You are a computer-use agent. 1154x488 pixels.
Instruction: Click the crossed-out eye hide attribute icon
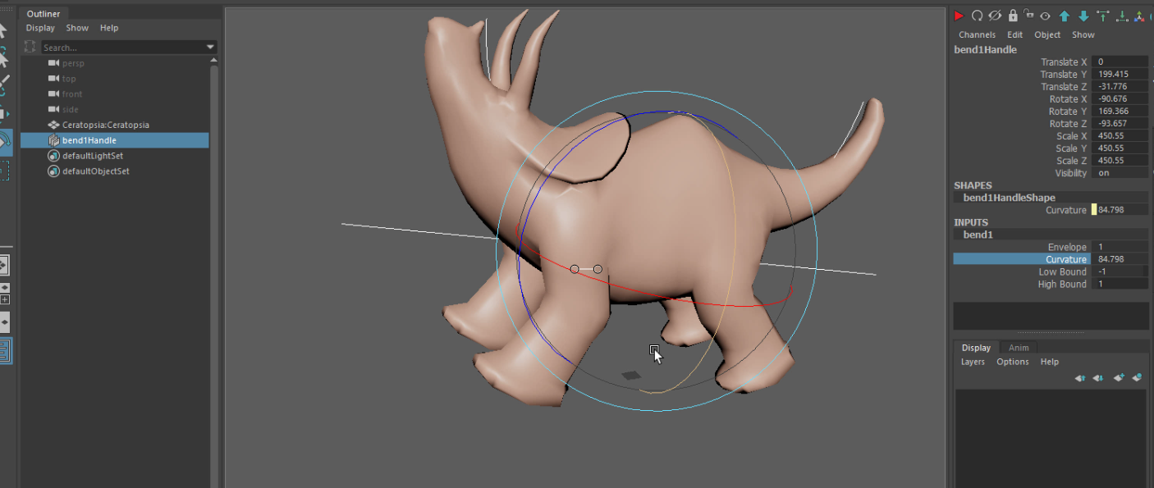(995, 16)
